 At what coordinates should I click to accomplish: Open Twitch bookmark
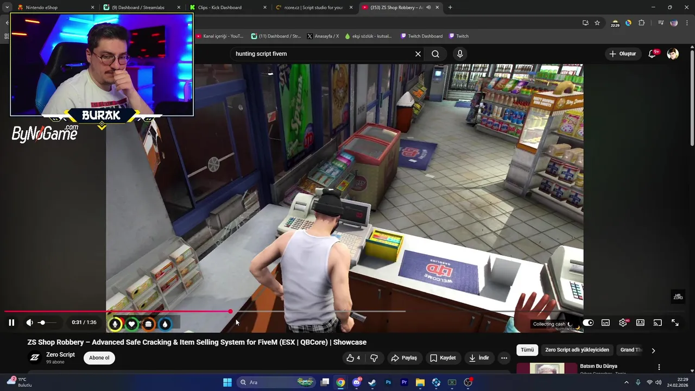pos(459,36)
